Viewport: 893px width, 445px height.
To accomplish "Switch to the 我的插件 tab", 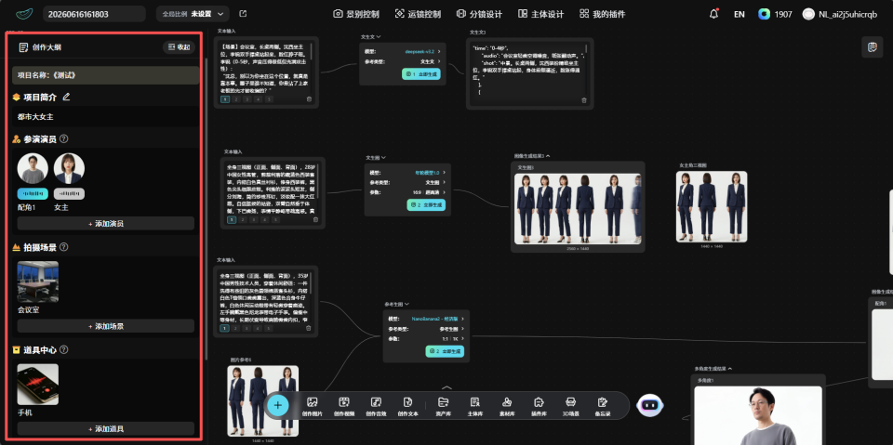I will point(602,14).
